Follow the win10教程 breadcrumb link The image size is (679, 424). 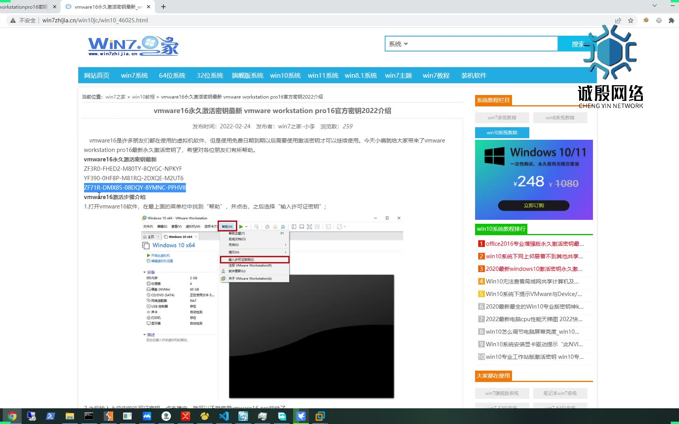pos(143,97)
